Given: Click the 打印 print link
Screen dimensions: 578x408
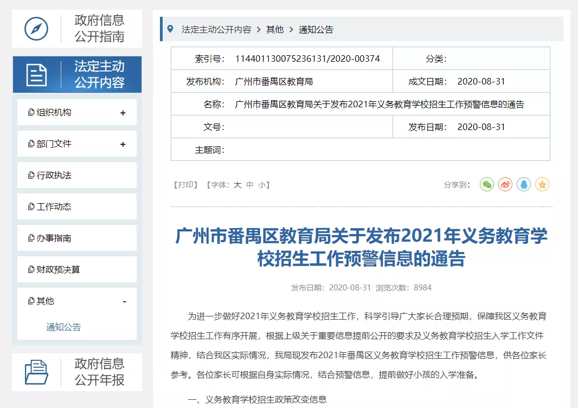Looking at the screenshot, I should pyautogui.click(x=185, y=185).
